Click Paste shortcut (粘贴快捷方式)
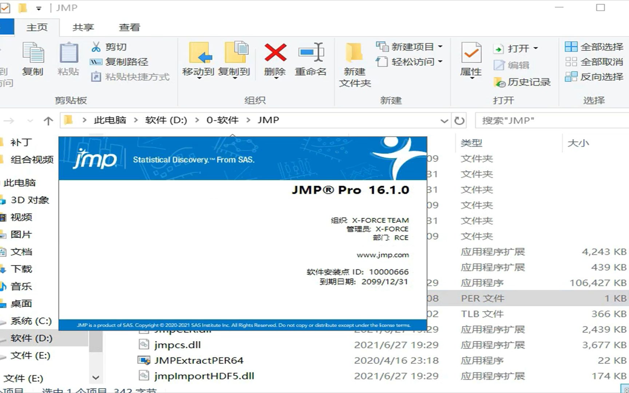 pos(130,77)
